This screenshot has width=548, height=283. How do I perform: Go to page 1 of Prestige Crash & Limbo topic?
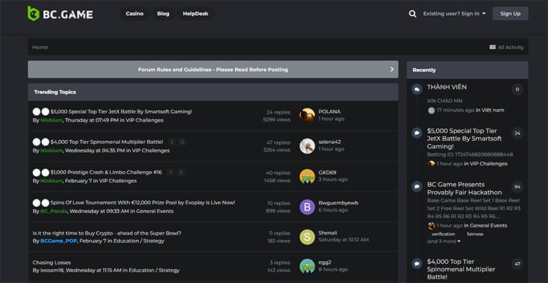click(x=170, y=173)
